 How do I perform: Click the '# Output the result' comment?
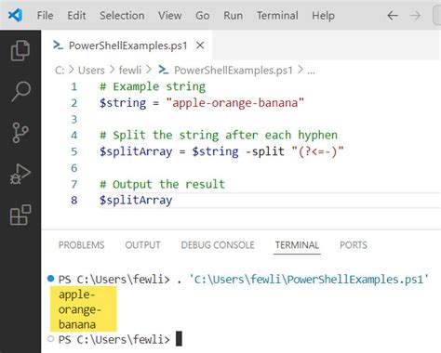[x=162, y=184]
